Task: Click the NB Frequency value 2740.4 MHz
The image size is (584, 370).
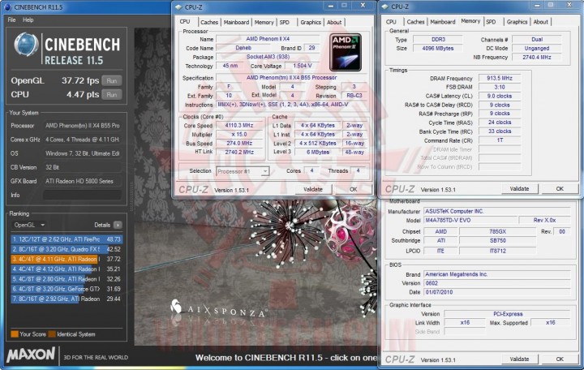Action: pyautogui.click(x=537, y=57)
